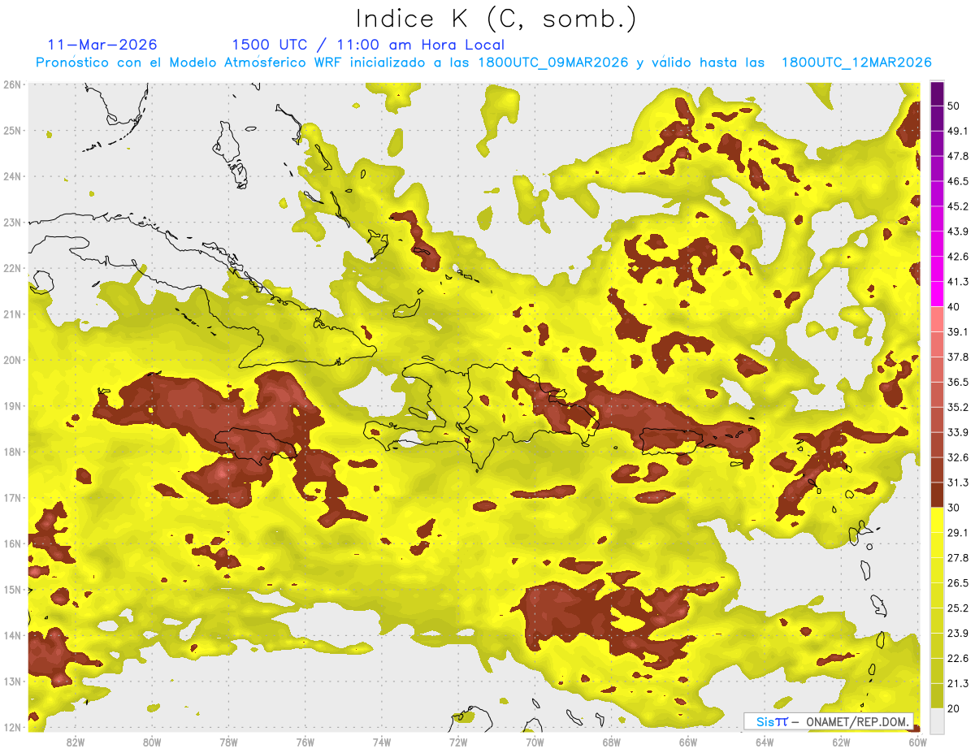
Task: Click the 23.9 color scale label
Action: click(x=957, y=634)
